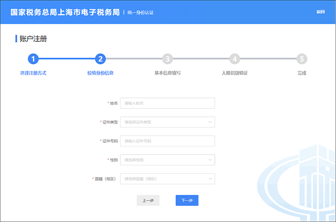The height and width of the screenshot is (222, 336).
Task: Select the 选择注册方式 step label
Action: coord(33,73)
